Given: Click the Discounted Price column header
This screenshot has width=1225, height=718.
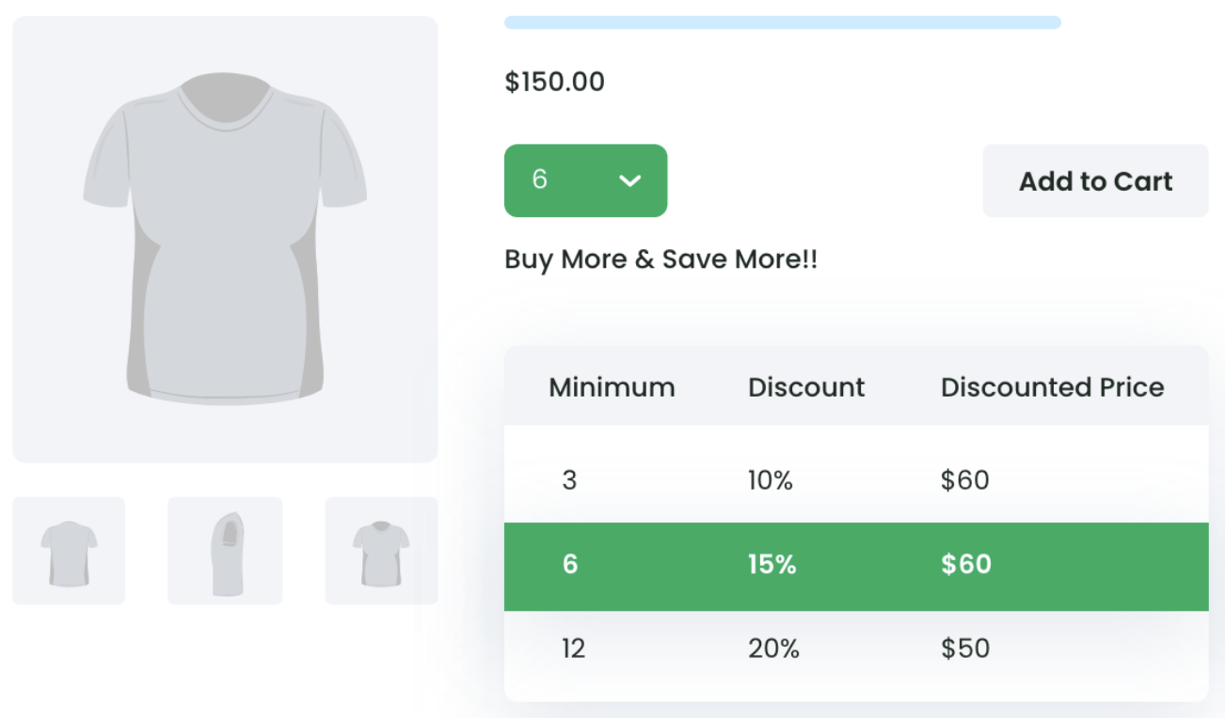Looking at the screenshot, I should pyautogui.click(x=1053, y=386).
